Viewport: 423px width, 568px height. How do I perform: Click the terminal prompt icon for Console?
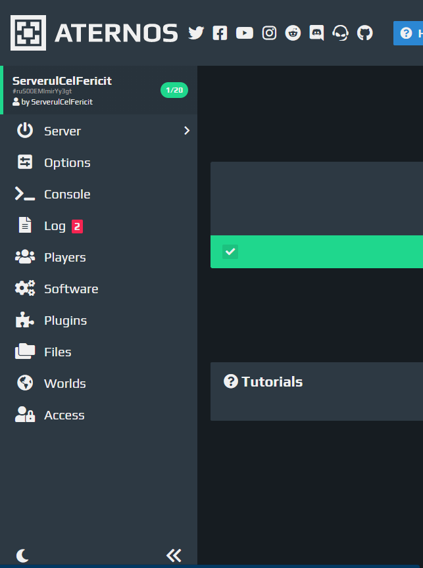[24, 194]
